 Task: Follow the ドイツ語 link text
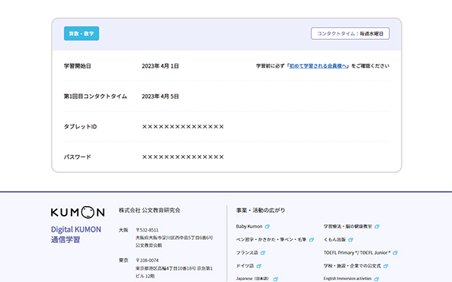click(x=245, y=266)
